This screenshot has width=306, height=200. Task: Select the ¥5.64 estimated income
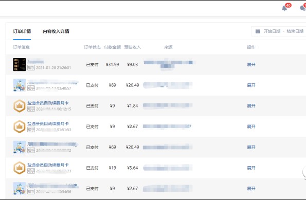point(133,168)
